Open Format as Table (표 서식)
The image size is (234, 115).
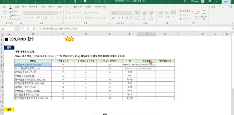click(x=144, y=15)
